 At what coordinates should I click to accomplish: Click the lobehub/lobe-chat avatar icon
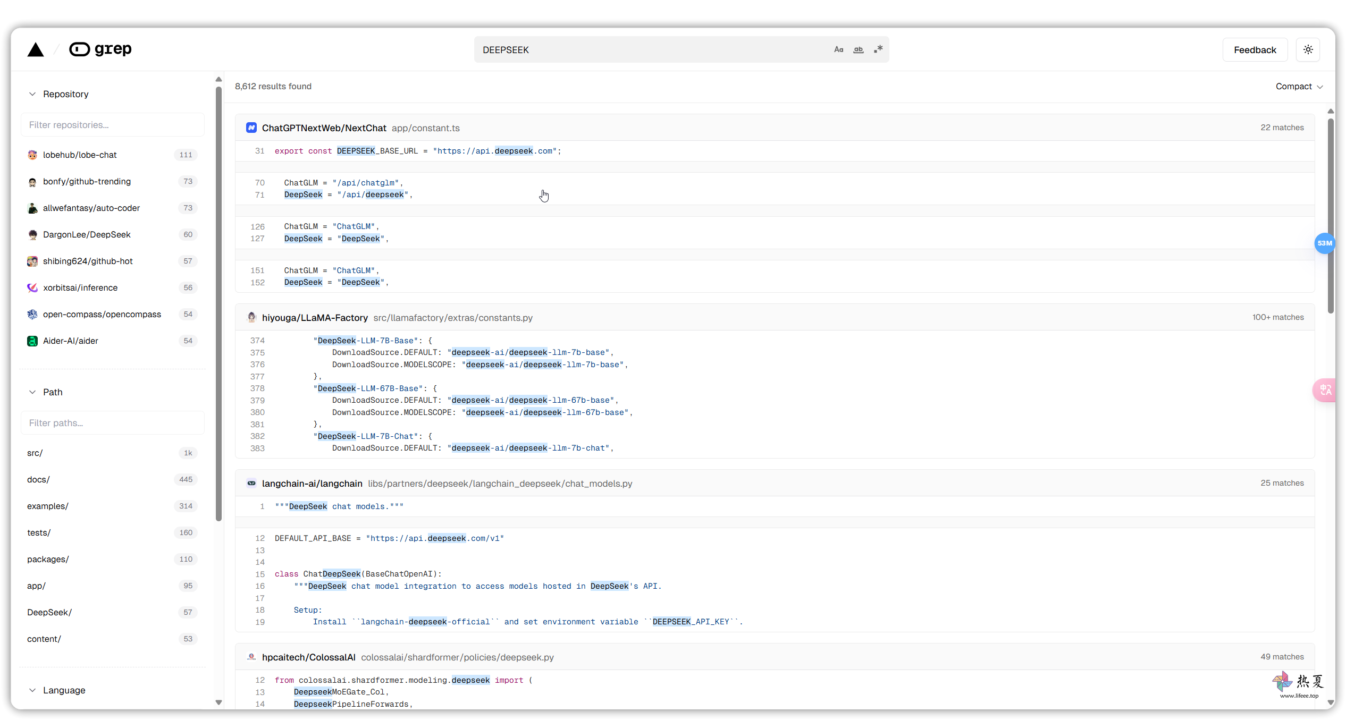point(32,155)
